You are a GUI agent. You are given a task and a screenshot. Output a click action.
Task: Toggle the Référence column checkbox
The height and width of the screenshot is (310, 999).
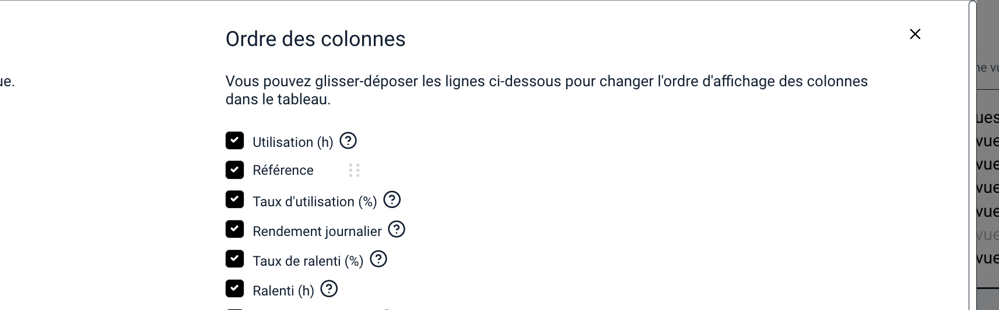[x=234, y=170]
